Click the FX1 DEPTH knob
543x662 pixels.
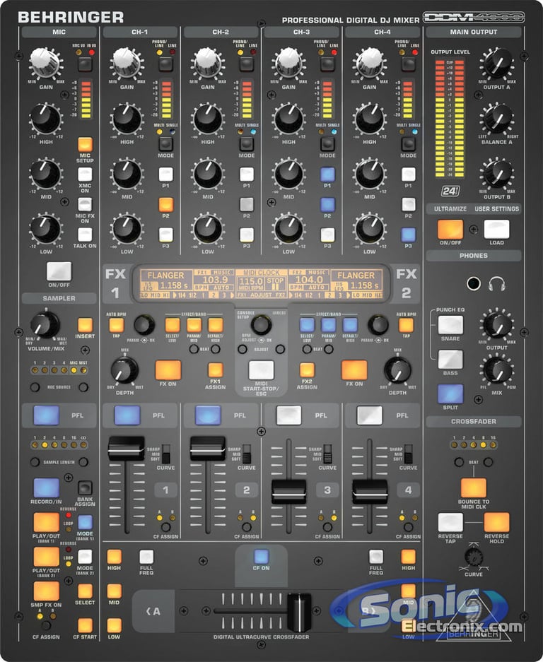pyautogui.click(x=124, y=370)
